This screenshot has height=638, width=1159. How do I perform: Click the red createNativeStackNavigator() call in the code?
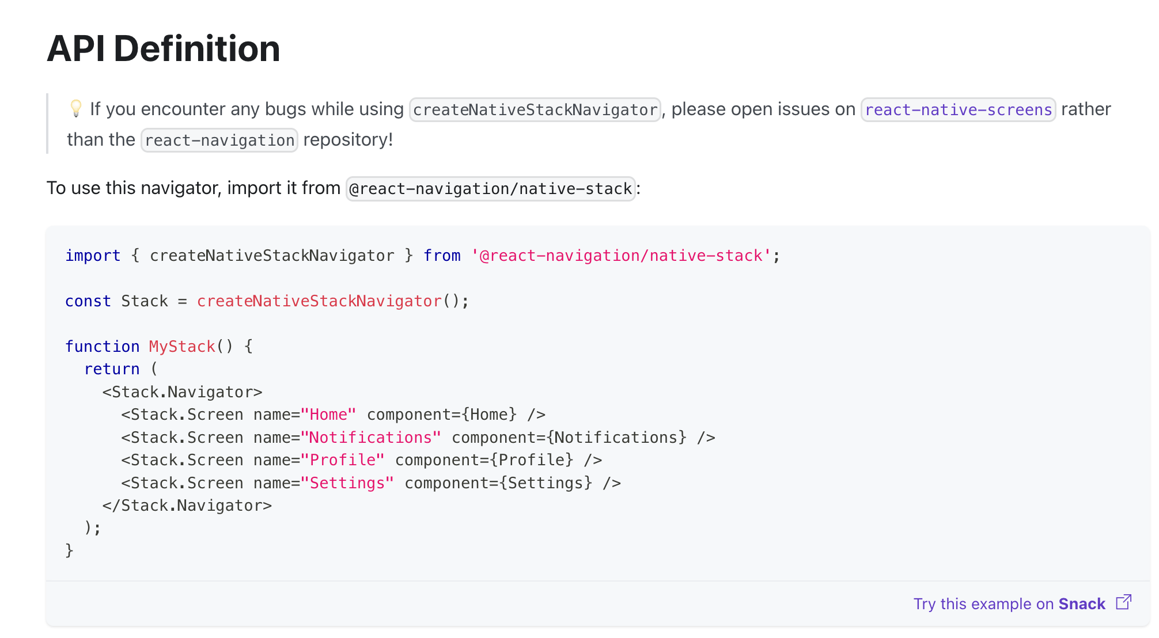(x=319, y=301)
